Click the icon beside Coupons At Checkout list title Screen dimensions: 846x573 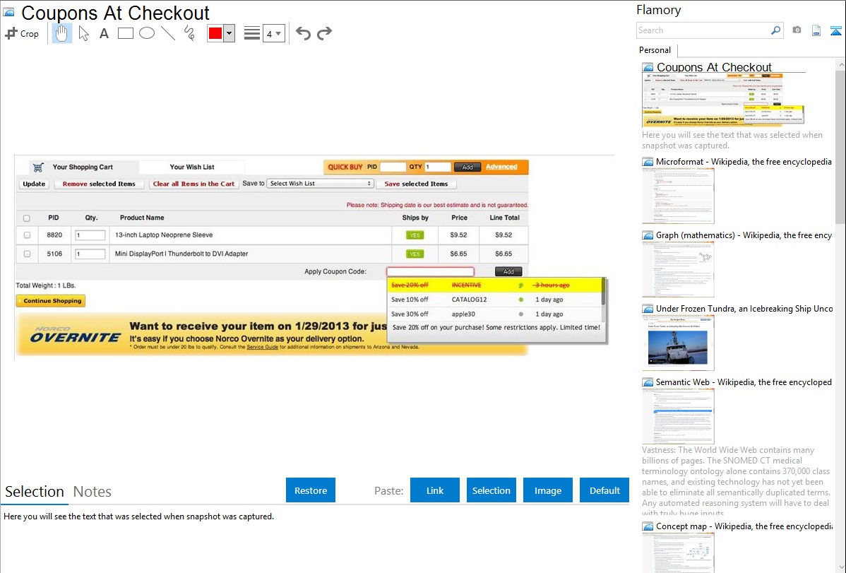point(648,68)
